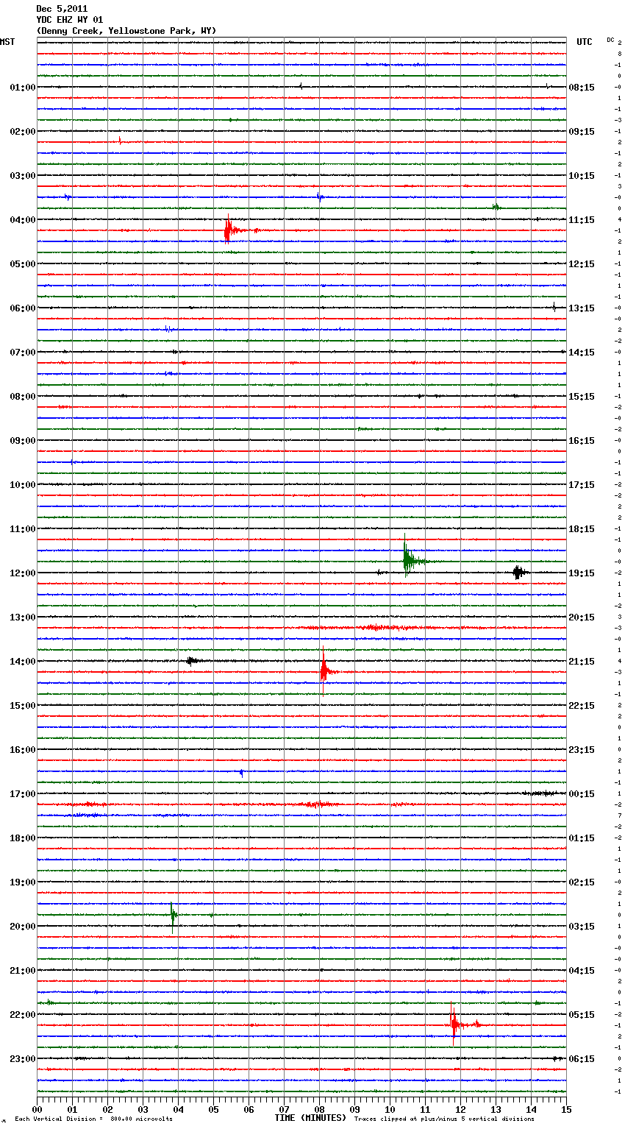Image resolution: width=625 pixels, height=1129 pixels.
Task: Click the "16:15" UTC time label
Action: [582, 441]
